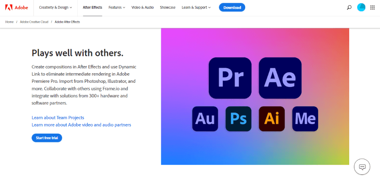Click the After Effects Ae app icon
The image size is (380, 178).
tap(280, 78)
